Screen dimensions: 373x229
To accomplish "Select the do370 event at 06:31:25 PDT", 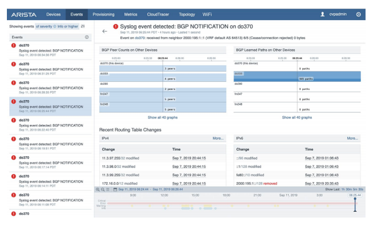I will [50, 69].
